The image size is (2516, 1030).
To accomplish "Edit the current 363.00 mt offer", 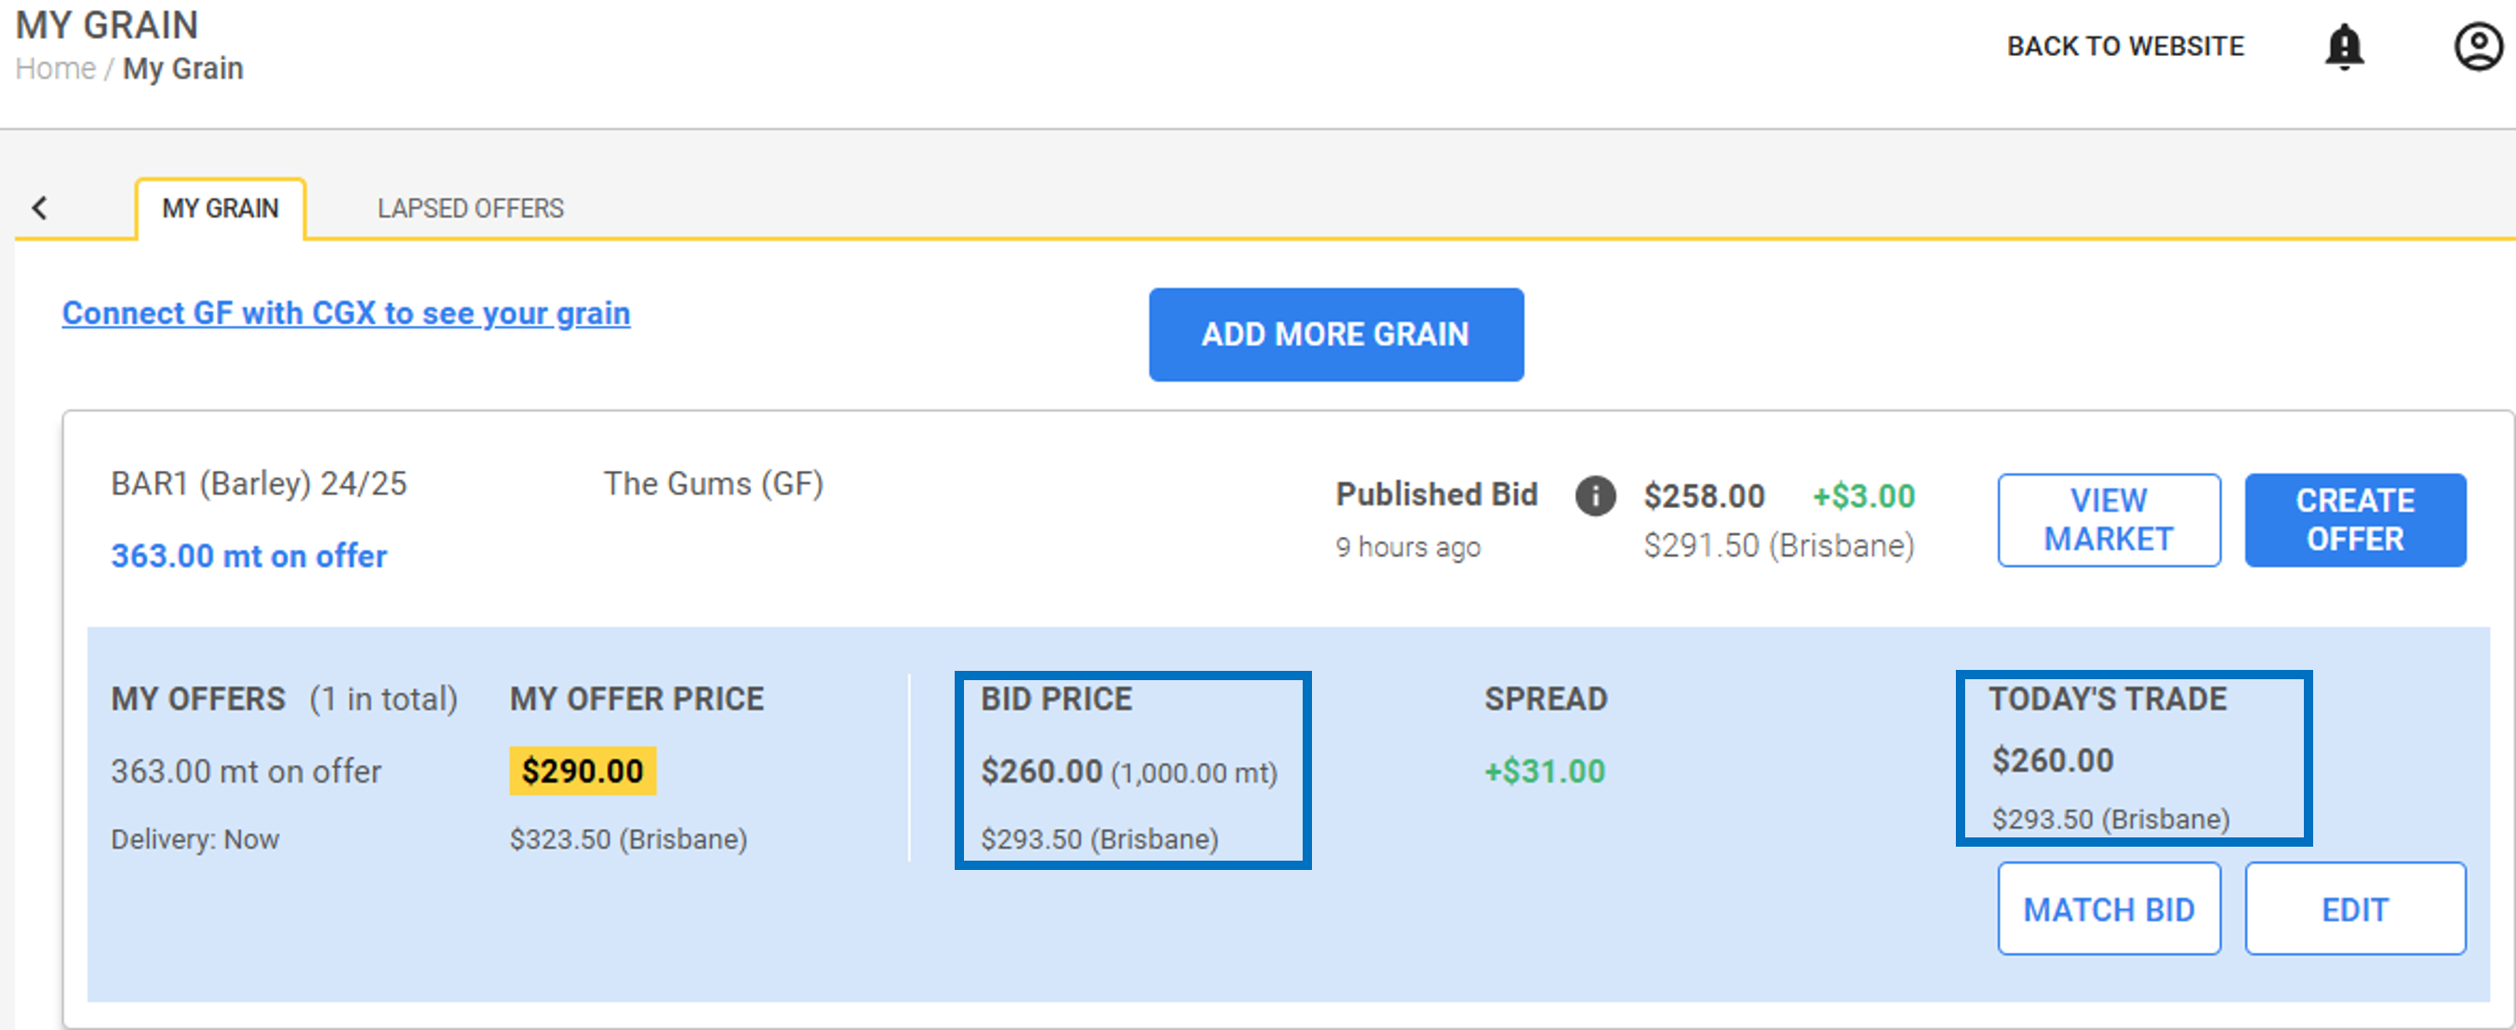I will [x=2356, y=908].
